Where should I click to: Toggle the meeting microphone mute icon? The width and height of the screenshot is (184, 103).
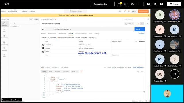point(155,4)
